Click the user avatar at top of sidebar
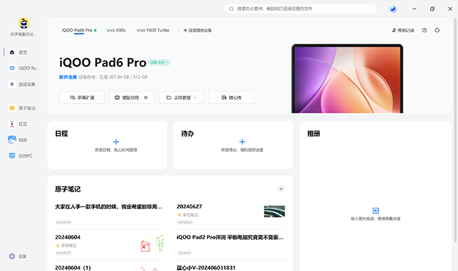This screenshot has width=458, height=271. point(24,23)
